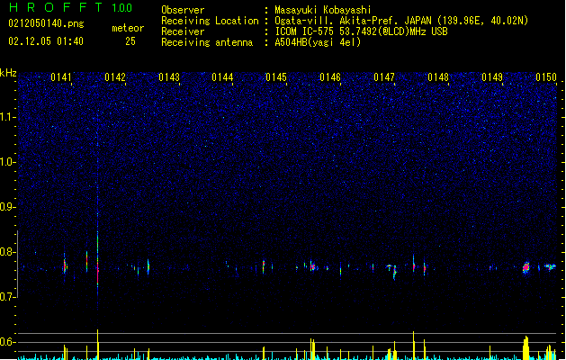The height and width of the screenshot is (360, 566).
Task: Click the timestamp 02.12.05 01:40
Action: pyautogui.click(x=46, y=41)
